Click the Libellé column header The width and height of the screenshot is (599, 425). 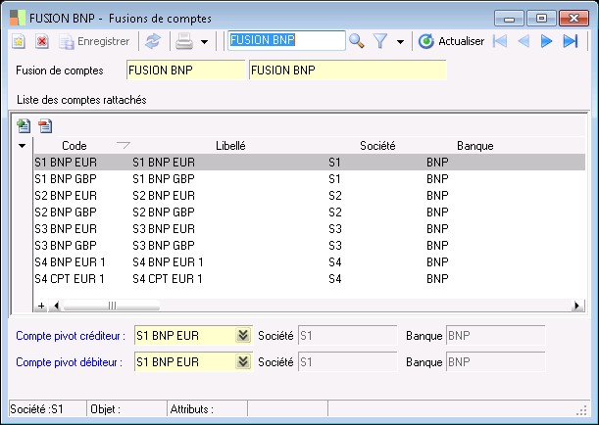(230, 146)
